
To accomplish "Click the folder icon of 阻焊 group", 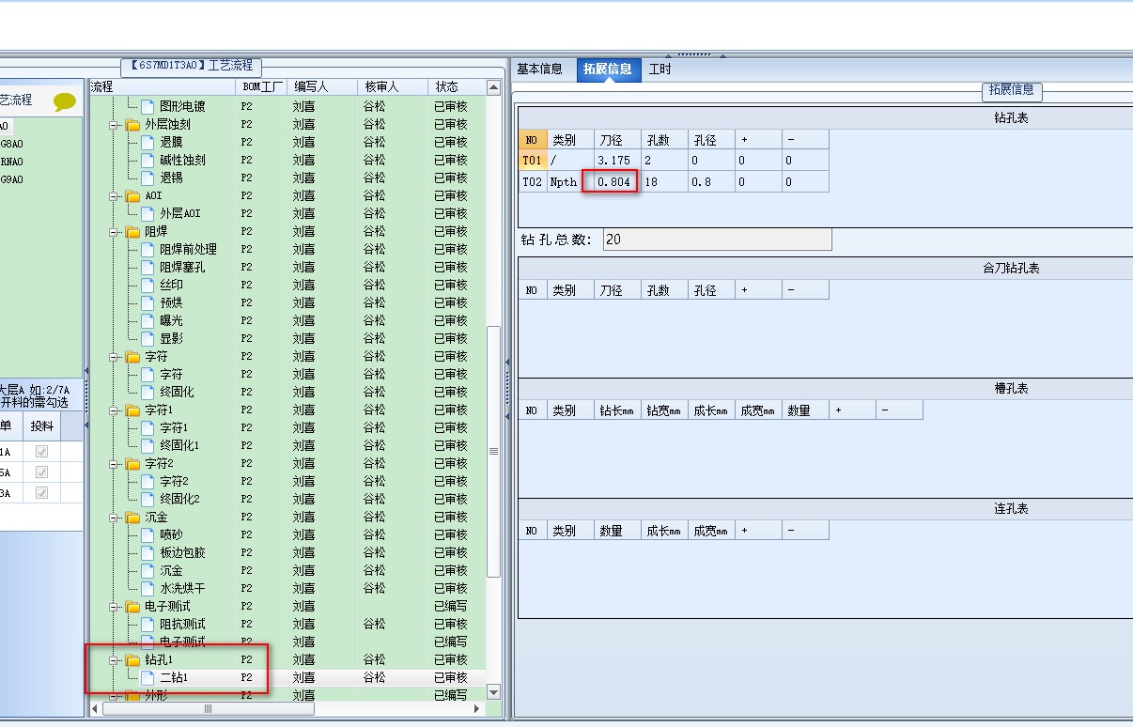I will (x=132, y=231).
